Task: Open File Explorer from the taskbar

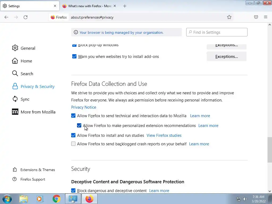Action: pos(24,199)
